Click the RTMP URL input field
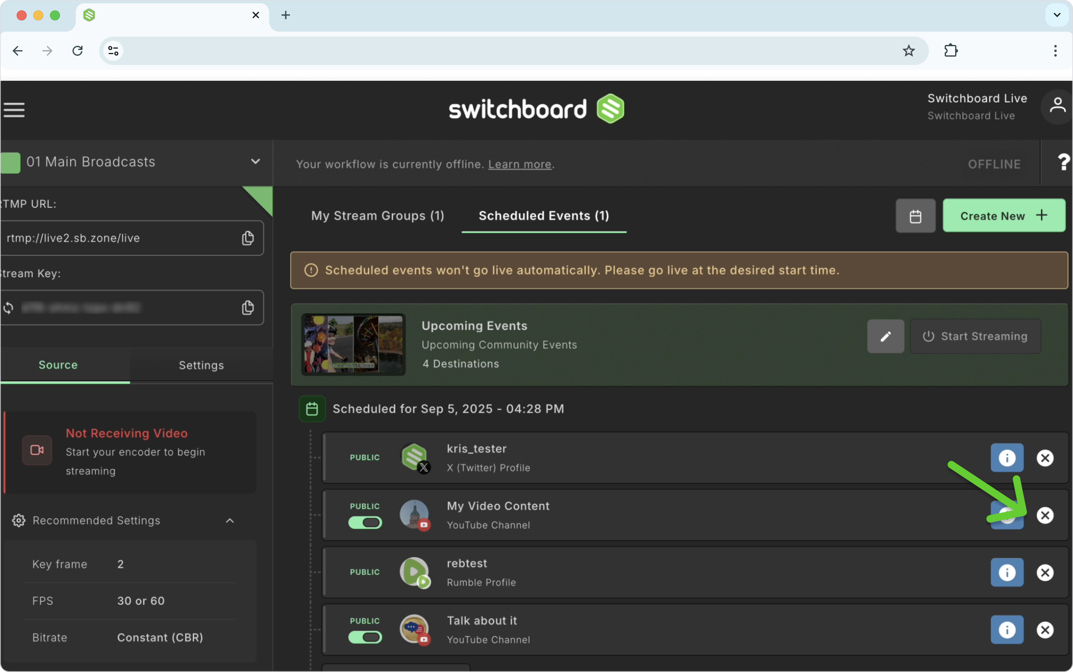Screen dimensions: 1073x672 [x=131, y=238]
